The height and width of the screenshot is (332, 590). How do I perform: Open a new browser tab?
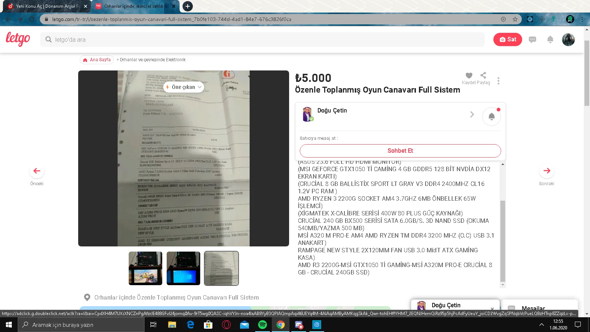[188, 6]
